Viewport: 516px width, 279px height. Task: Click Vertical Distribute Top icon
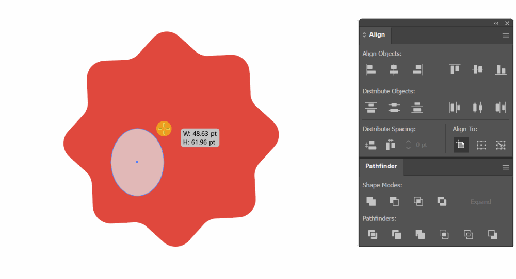371,108
